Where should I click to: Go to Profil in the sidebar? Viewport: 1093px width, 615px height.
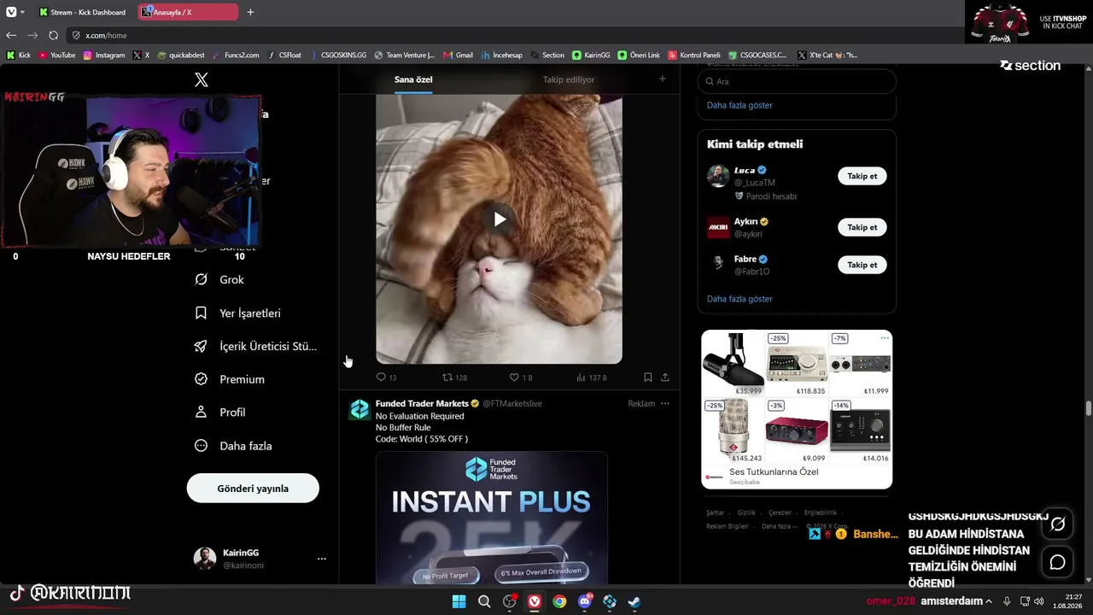coord(219,412)
